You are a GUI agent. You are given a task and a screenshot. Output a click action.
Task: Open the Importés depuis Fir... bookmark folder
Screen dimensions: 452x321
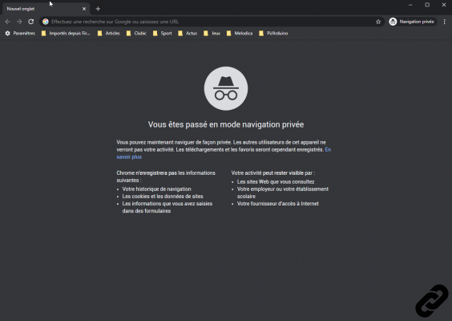[66, 33]
